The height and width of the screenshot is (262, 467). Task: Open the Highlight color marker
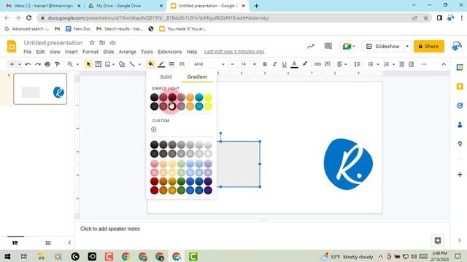pos(305,64)
